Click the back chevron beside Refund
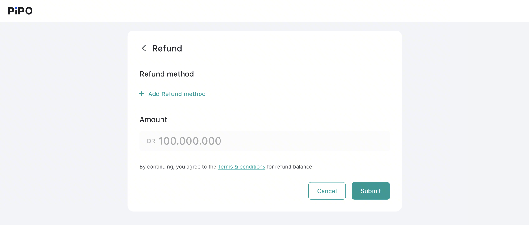This screenshot has width=529, height=225. pos(144,48)
